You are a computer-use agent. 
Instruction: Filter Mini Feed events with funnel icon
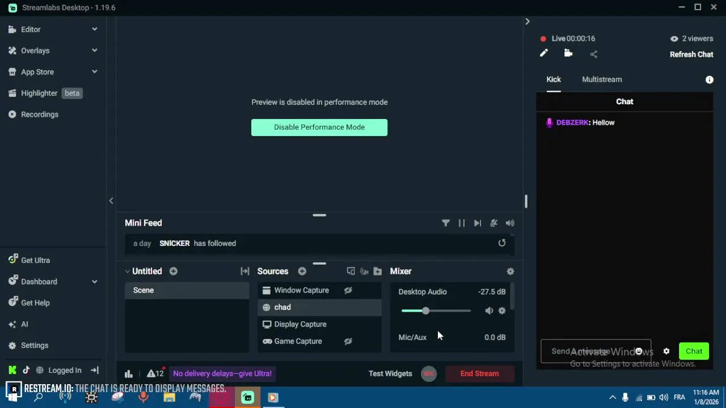coord(446,223)
